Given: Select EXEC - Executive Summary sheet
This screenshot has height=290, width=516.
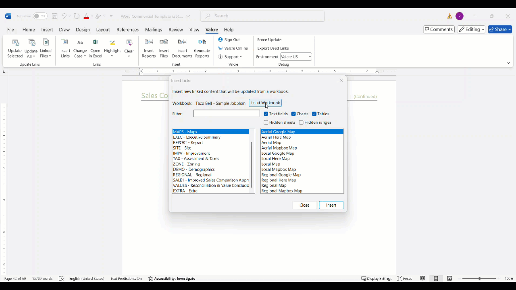Looking at the screenshot, I should pyautogui.click(x=210, y=137).
